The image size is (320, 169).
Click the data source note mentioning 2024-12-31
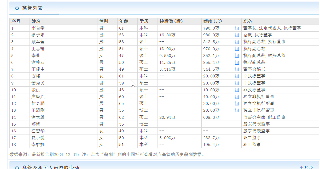coord(107,154)
